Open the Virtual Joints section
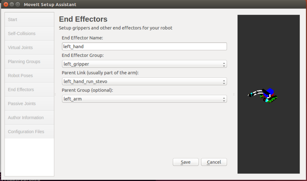The image size is (307, 181). click(29, 48)
